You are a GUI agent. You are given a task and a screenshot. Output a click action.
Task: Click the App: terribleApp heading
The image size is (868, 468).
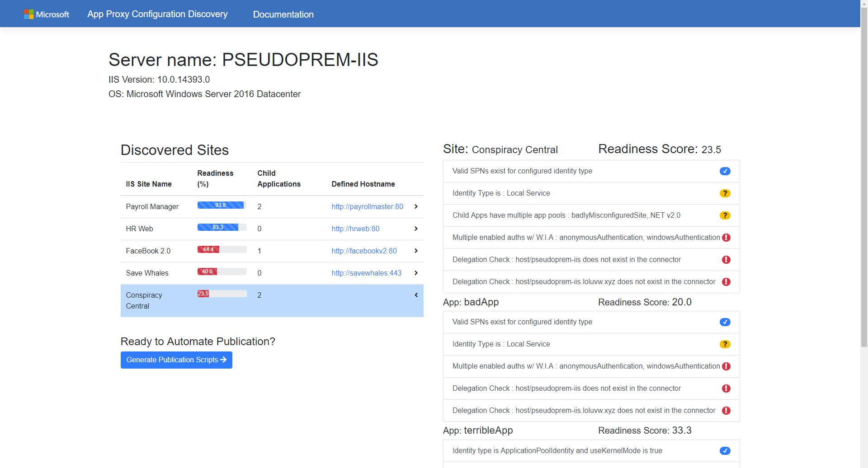[x=478, y=431]
